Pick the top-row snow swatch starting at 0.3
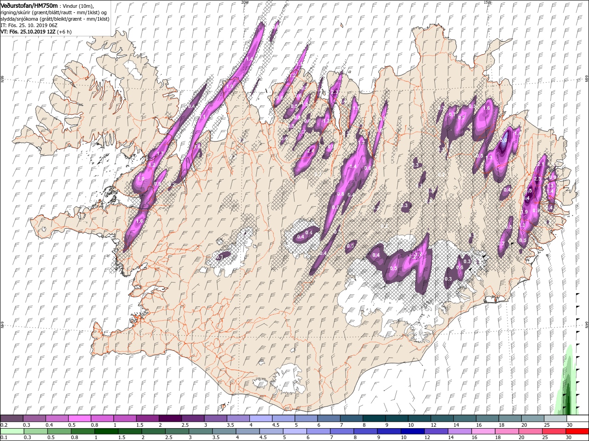This screenshot has width=589, height=441. [34, 418]
